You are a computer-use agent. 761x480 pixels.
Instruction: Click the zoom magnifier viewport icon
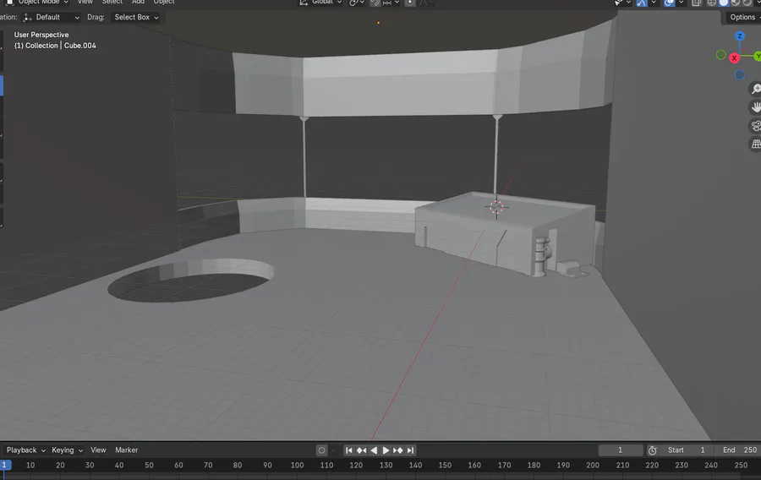(x=756, y=89)
